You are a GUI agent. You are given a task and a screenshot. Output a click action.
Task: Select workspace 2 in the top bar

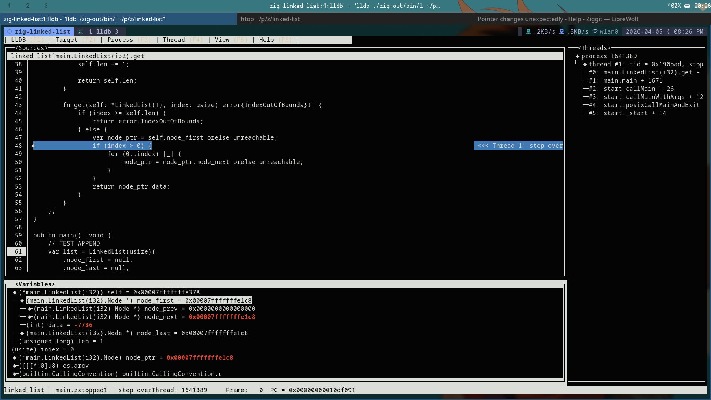[27, 6]
